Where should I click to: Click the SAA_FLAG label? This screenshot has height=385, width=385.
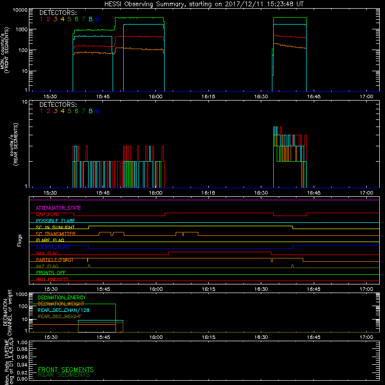(47, 254)
